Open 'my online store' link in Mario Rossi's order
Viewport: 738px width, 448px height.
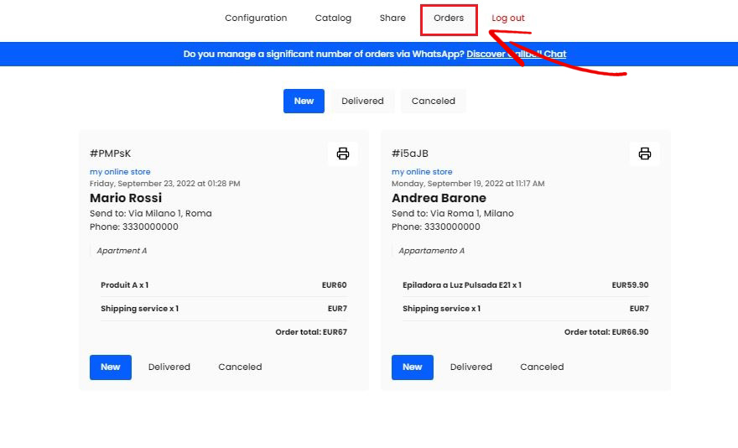120,172
